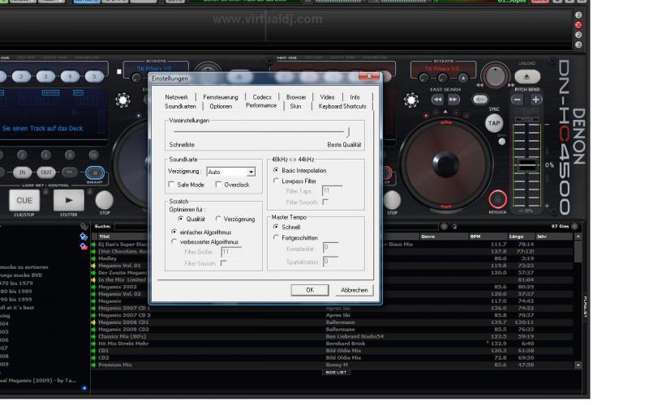The height and width of the screenshot is (405, 649).
Task: Click the right deck round STOP button
Action: [392, 200]
